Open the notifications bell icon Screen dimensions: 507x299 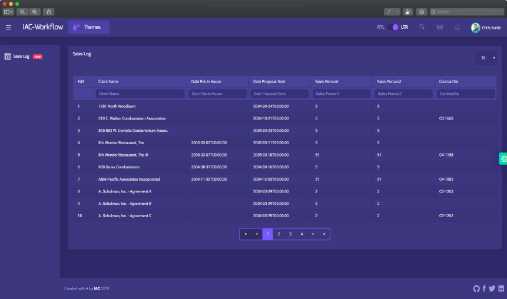[458, 27]
